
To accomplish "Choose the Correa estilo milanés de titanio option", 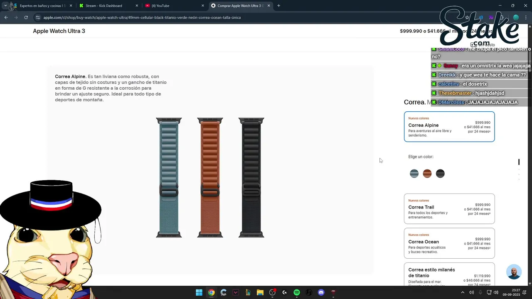I will [x=449, y=274].
